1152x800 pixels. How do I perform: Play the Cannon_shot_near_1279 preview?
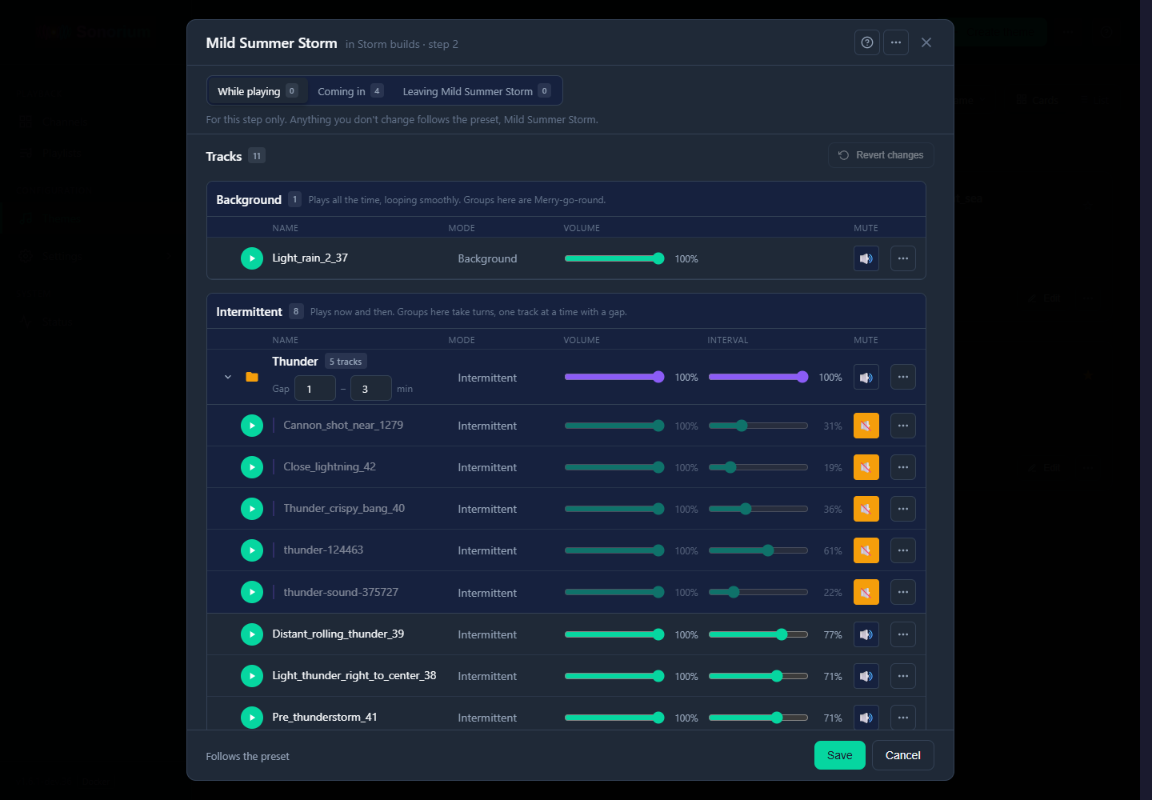[x=252, y=426]
